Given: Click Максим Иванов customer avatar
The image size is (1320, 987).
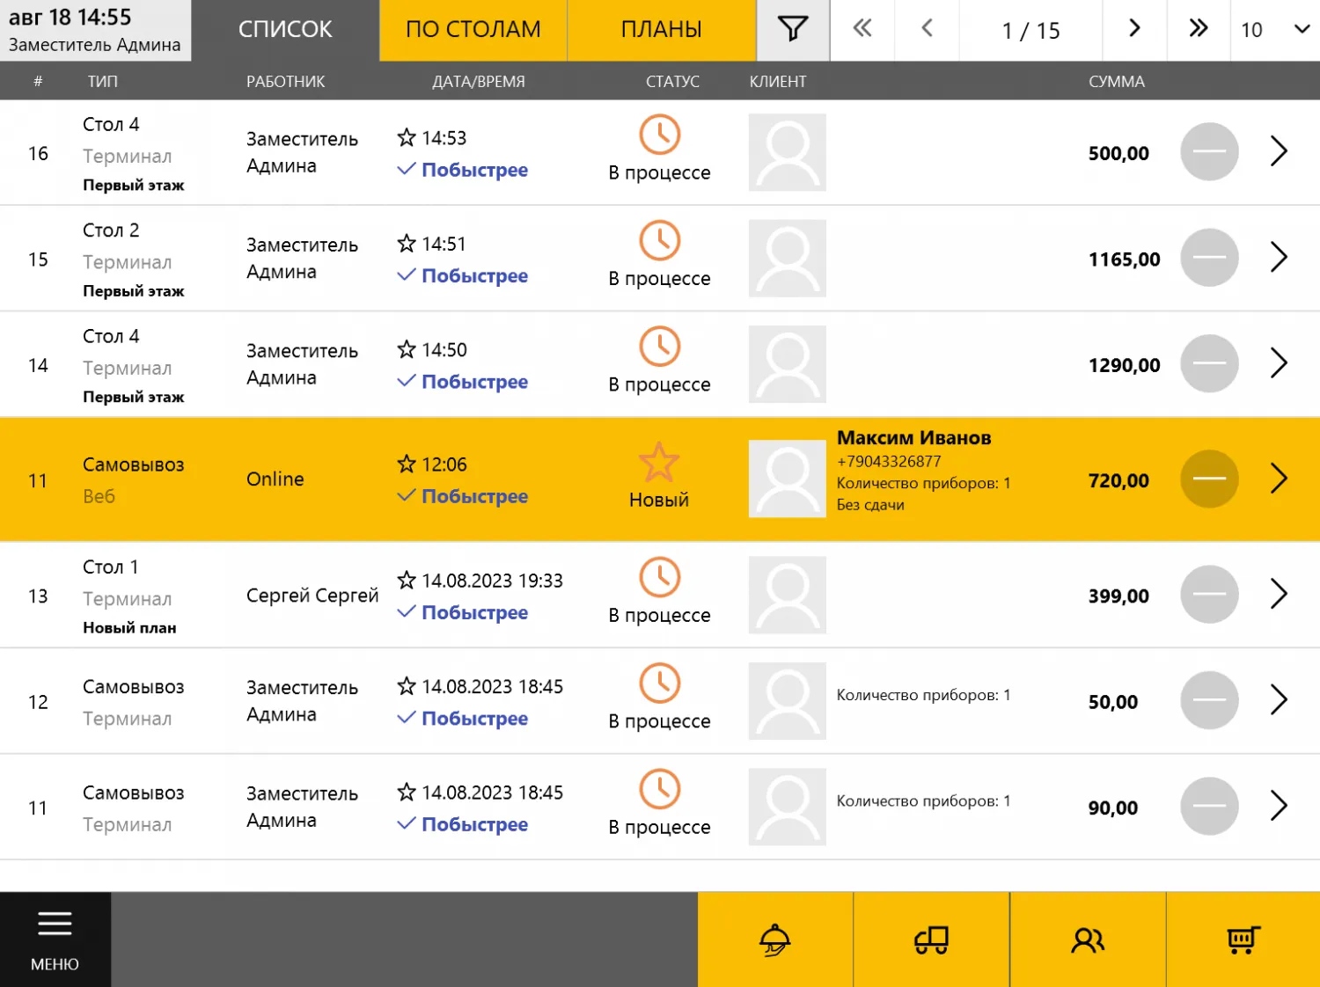Looking at the screenshot, I should click(x=787, y=479).
